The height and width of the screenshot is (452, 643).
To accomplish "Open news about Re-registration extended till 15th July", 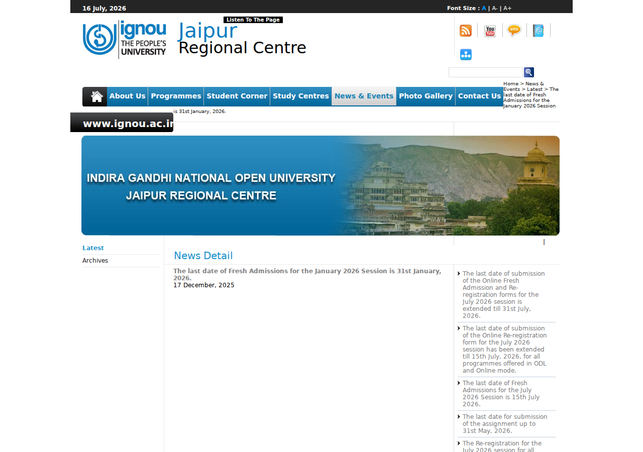I will coord(505,350).
